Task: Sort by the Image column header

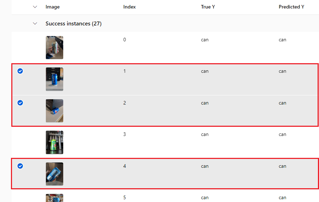Action: [53, 7]
